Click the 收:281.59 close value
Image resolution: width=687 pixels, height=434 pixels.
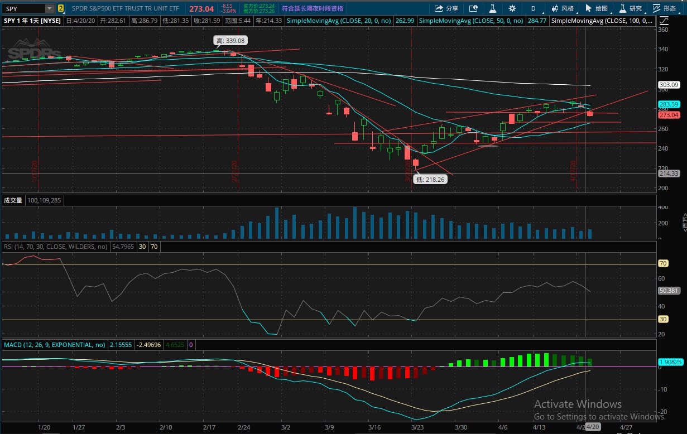coord(207,20)
